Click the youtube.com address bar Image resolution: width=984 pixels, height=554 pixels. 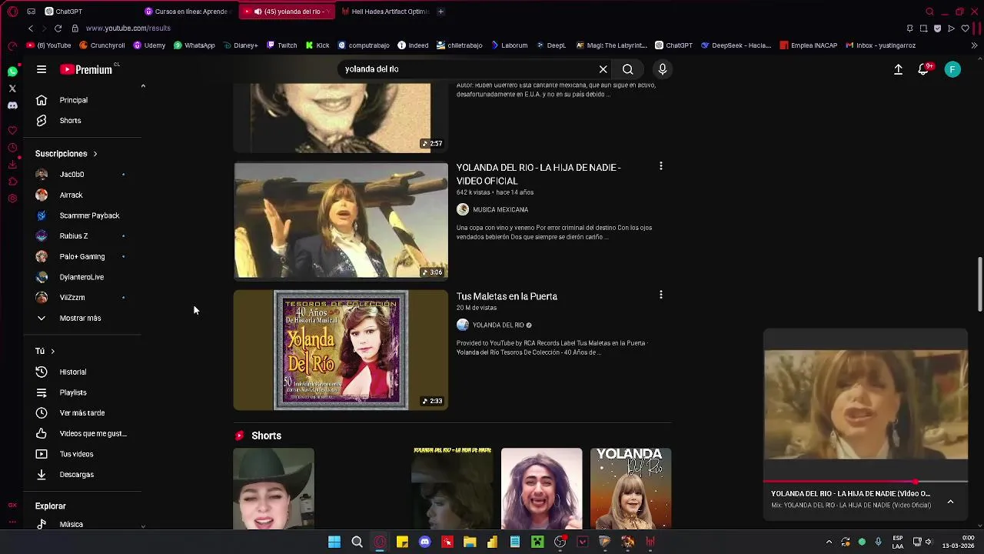[128, 28]
